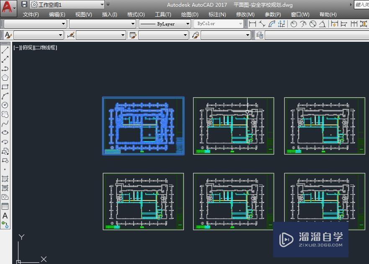Click the Save disk icon
Screen dimensions: 369x264
[24, 4]
